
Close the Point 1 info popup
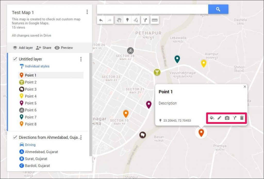[245, 87]
